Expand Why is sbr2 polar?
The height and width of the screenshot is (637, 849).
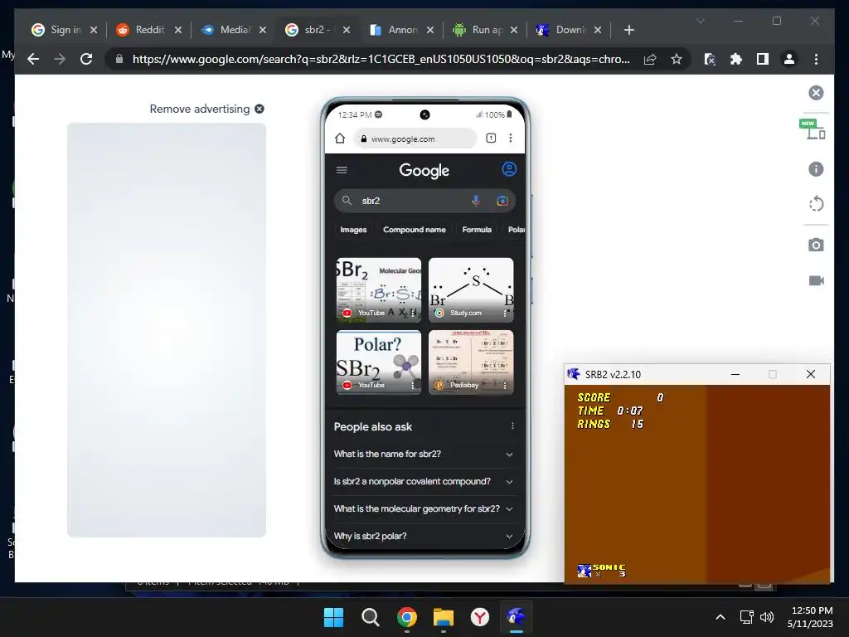[424, 536]
